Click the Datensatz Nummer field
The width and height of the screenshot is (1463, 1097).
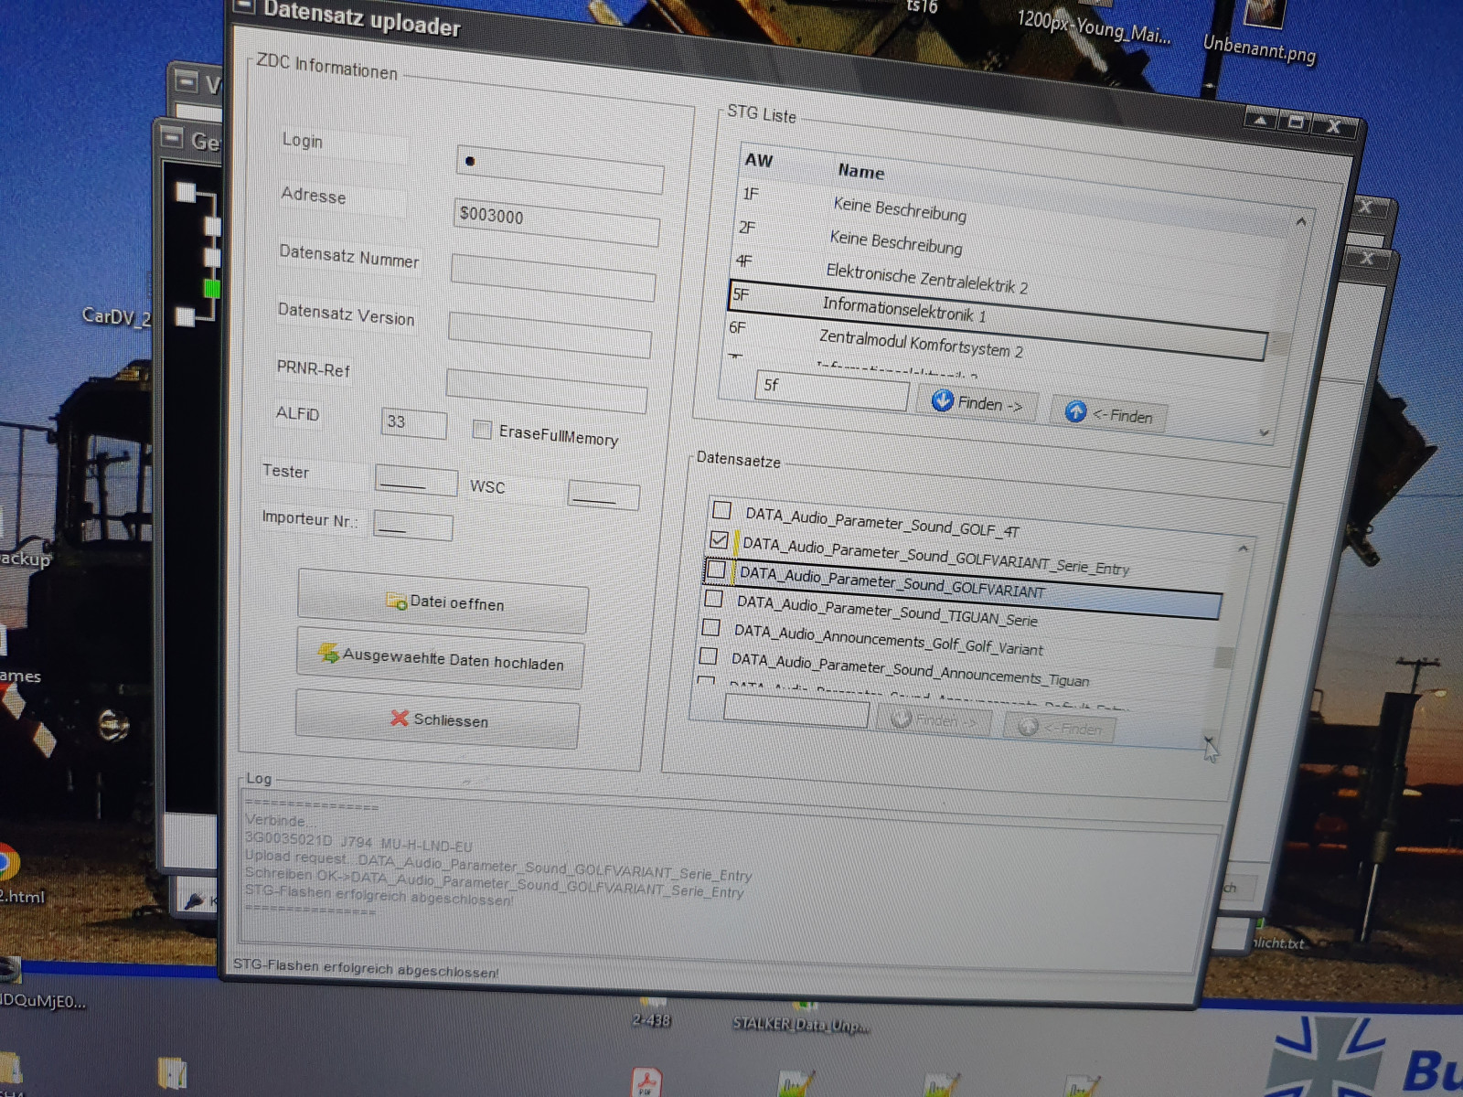click(553, 277)
